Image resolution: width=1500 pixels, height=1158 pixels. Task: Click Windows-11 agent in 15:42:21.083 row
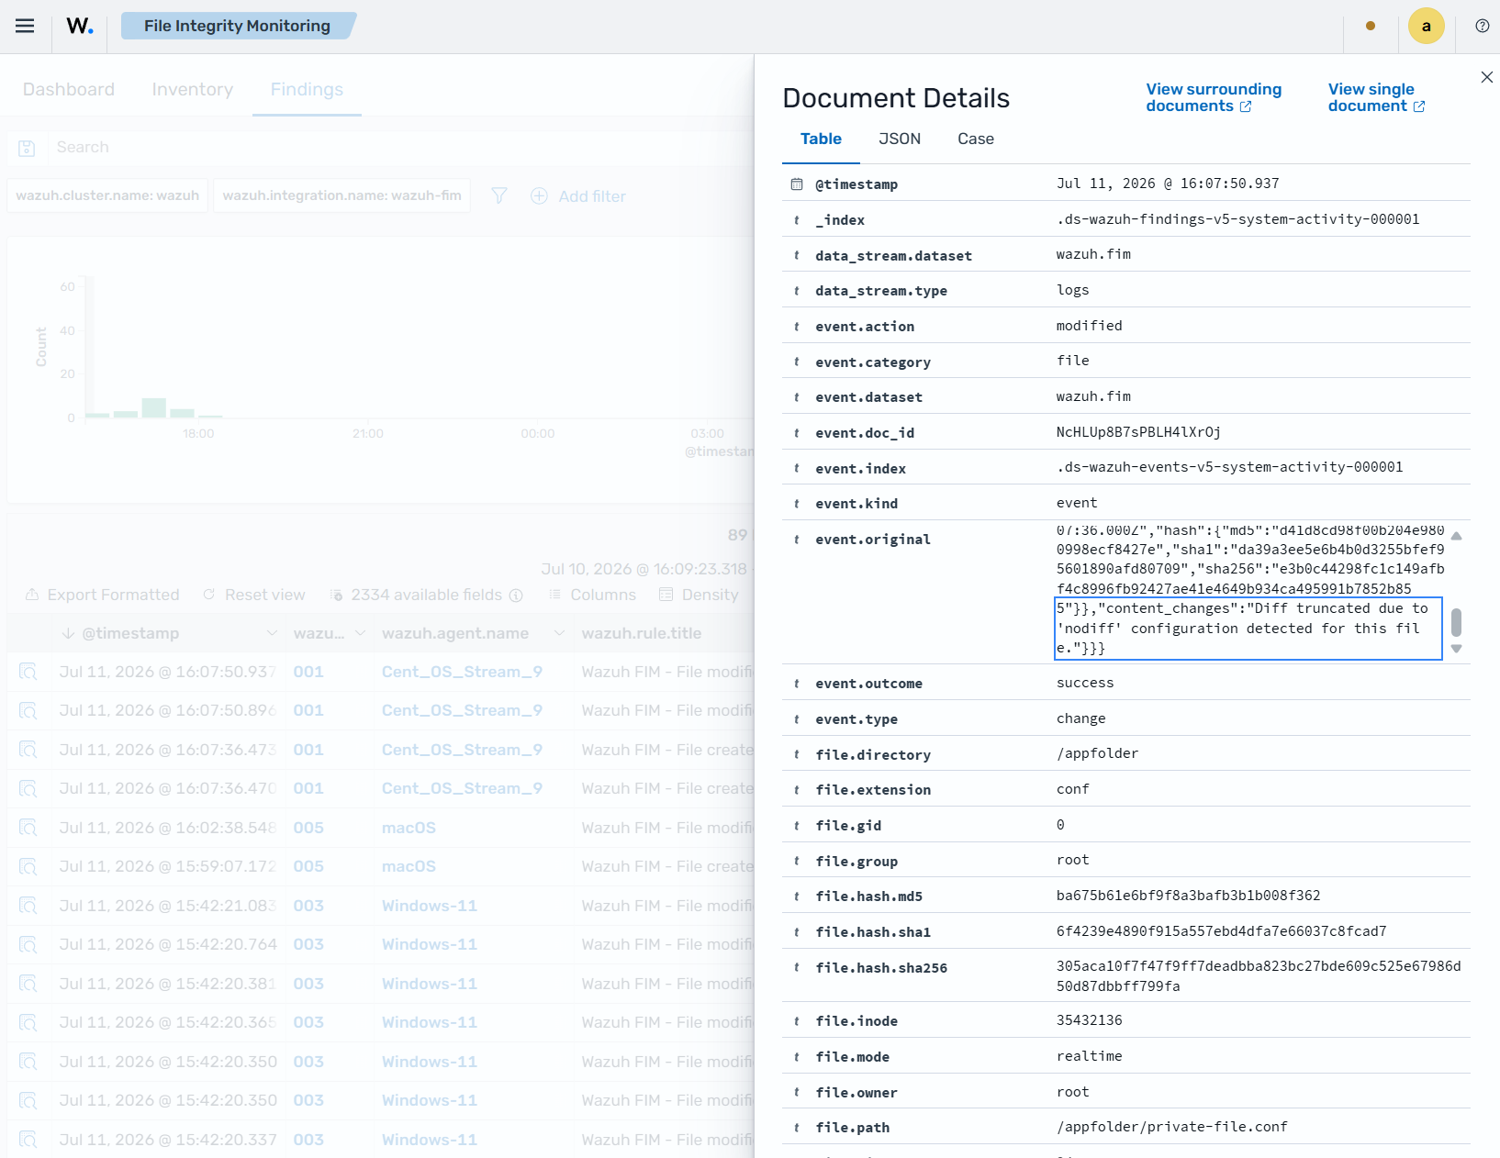(430, 906)
